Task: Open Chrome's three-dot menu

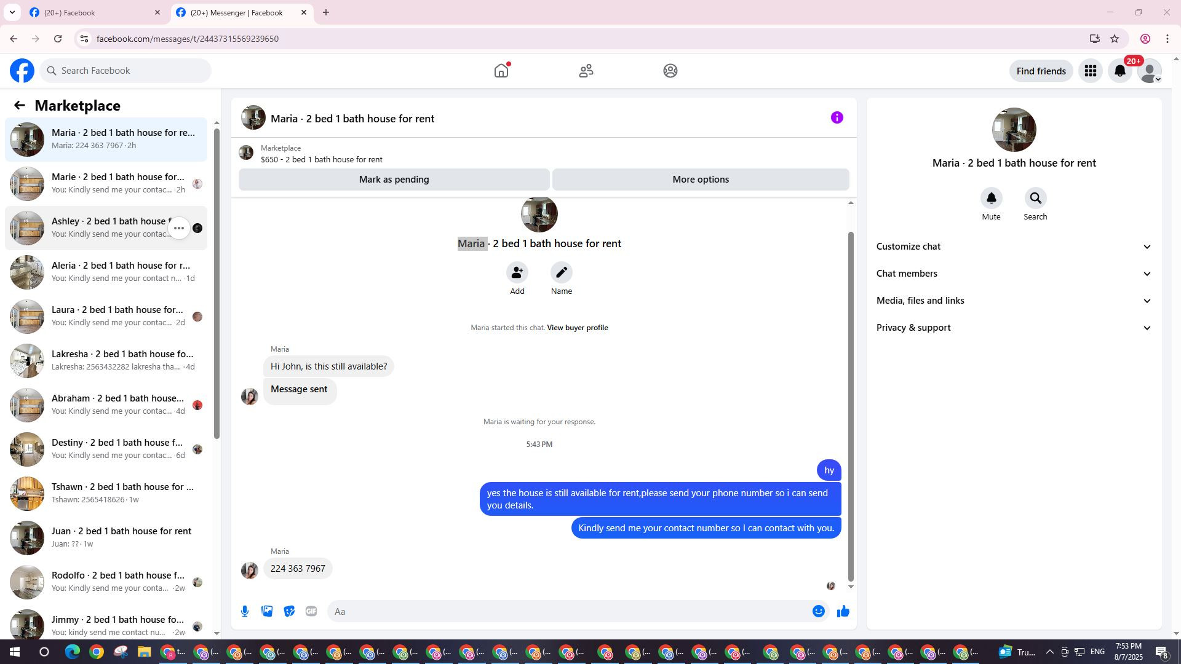Action: click(1167, 39)
